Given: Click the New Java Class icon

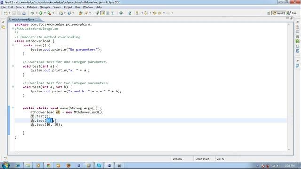Looking at the screenshot, I should [x=69, y=13].
